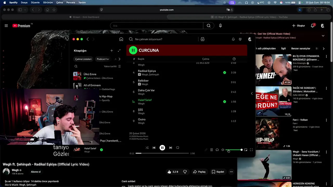Image resolution: width=333 pixels, height=187 pixels.
Task: Toggle saved checkmark for Halef Selef in player bar
Action: pos(101,150)
